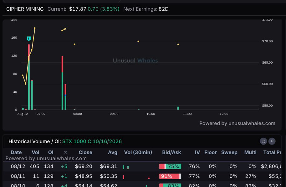Click the $69.20 close value
Screen dimensions: 286x187
(84, 166)
